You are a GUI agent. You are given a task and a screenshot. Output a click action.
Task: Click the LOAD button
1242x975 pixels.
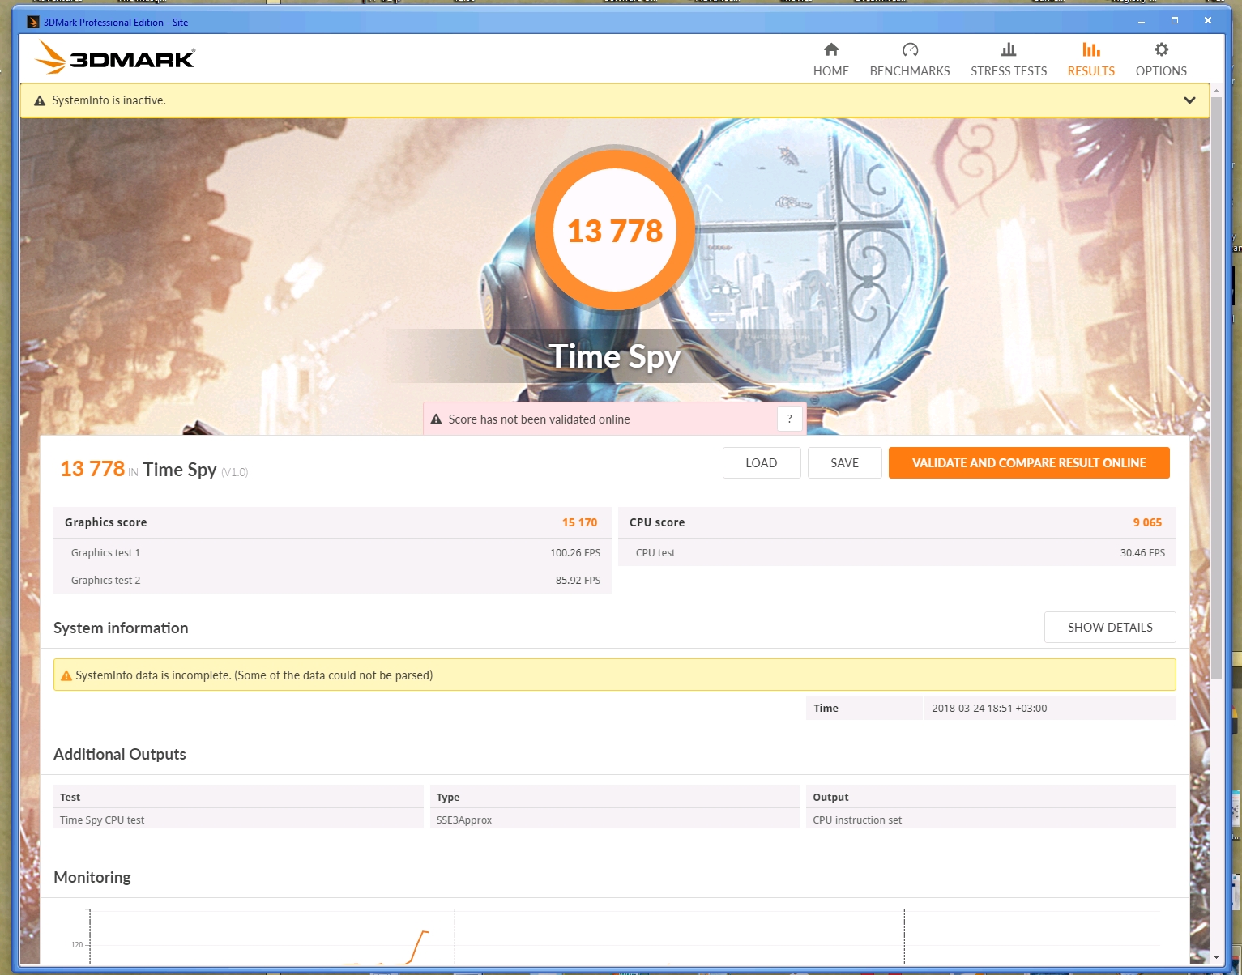pos(762,462)
